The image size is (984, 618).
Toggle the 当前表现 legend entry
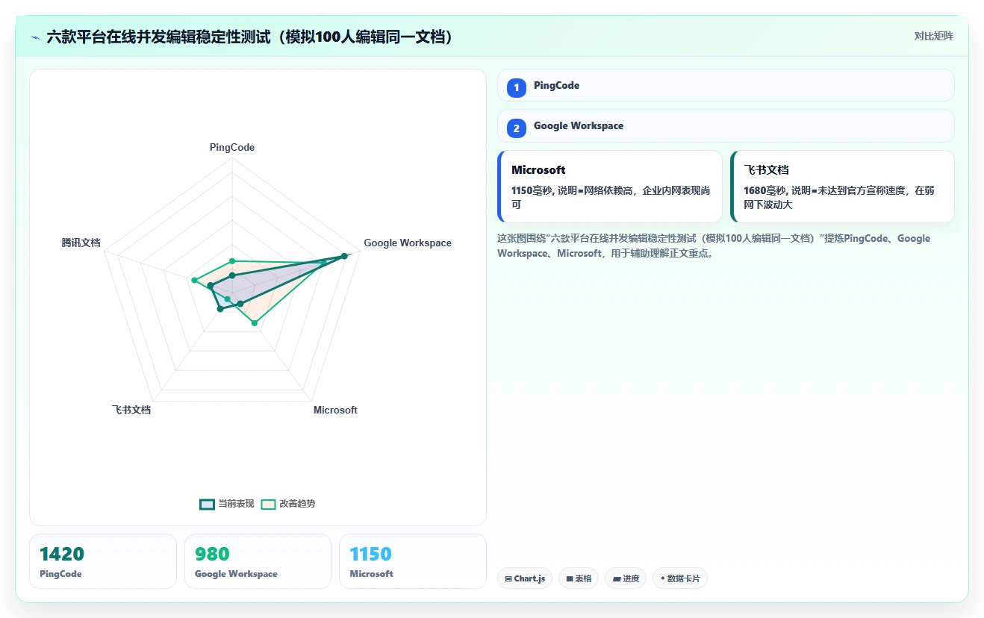coord(227,504)
